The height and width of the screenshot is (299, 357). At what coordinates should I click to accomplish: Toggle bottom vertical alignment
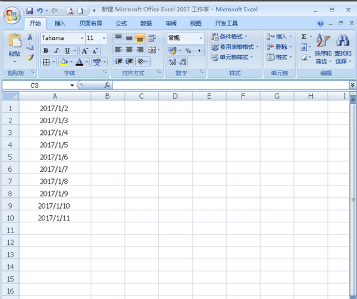[x=140, y=37]
